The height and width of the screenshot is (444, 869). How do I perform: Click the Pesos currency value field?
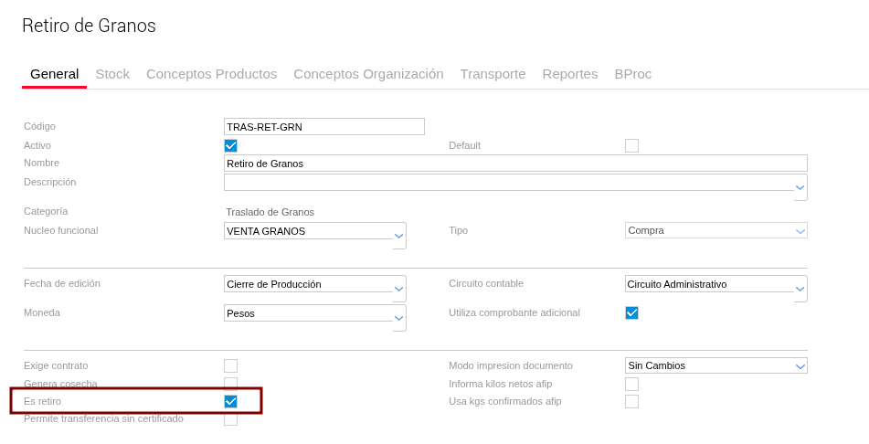(309, 313)
